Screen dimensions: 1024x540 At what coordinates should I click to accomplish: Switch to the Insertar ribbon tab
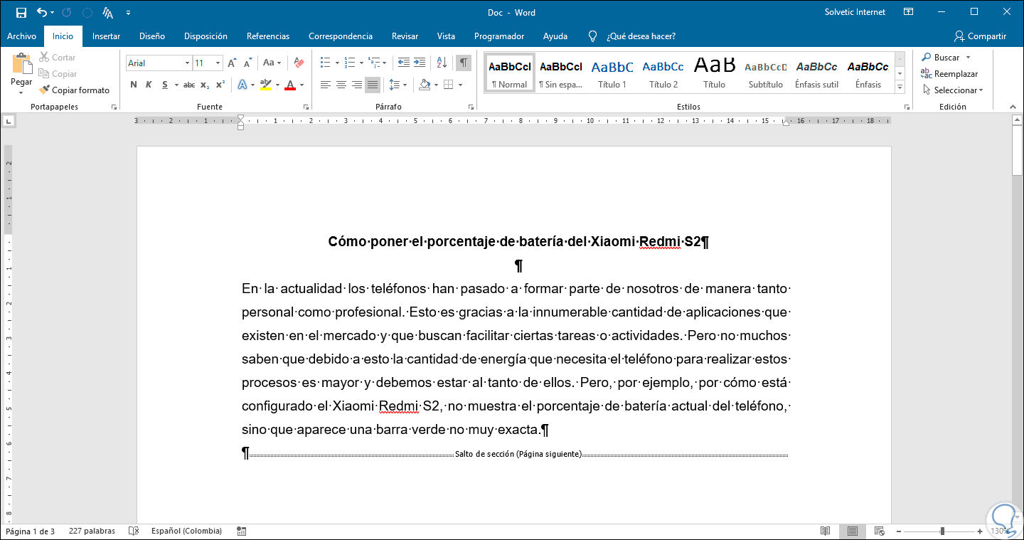point(106,36)
